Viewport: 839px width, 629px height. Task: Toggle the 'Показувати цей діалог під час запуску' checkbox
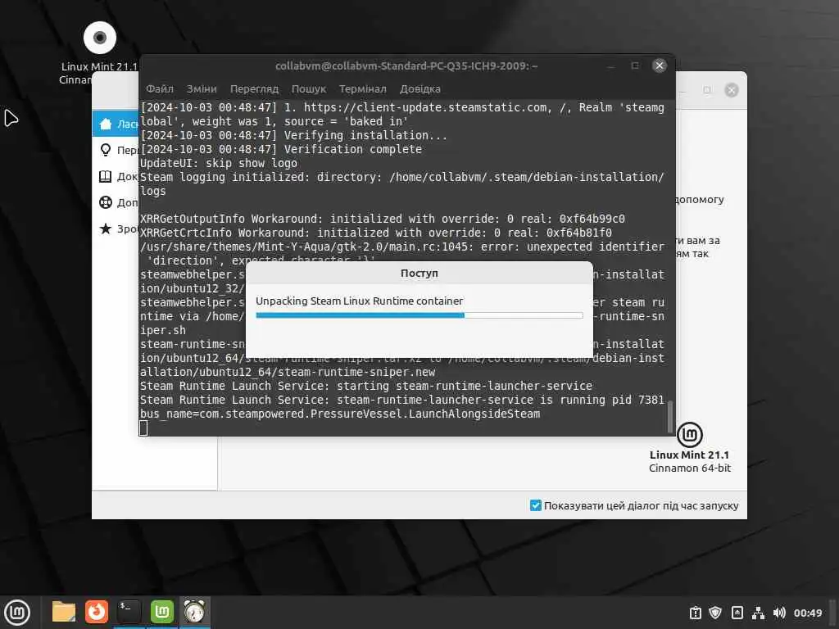click(x=535, y=505)
